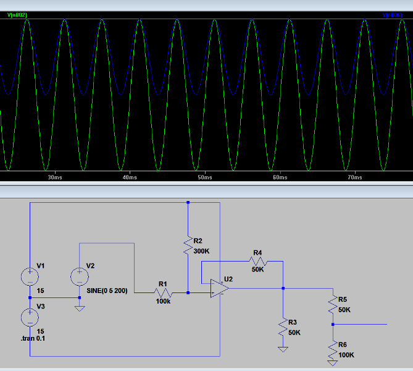Click the V(n006) blue trace label
Viewport: 413px width, 371px height.
pos(392,15)
